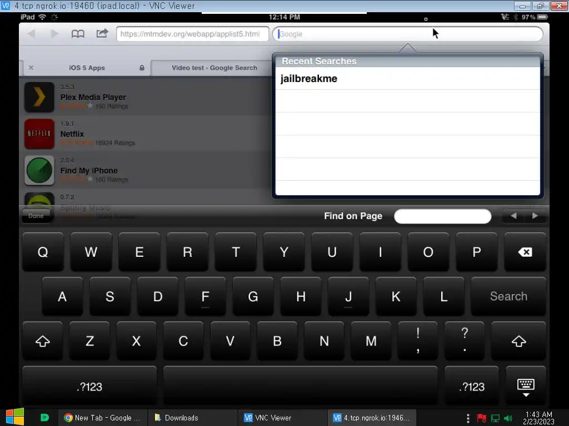The height and width of the screenshot is (426, 569).
Task: Tap the D key
Action: [158, 297]
